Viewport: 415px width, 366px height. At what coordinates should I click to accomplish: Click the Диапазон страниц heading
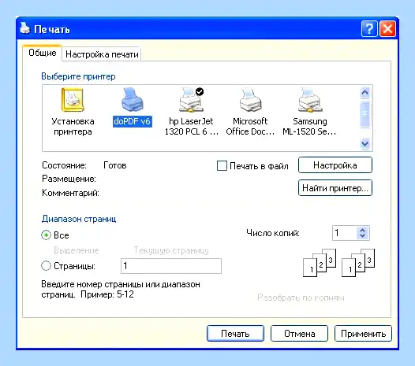click(x=79, y=219)
